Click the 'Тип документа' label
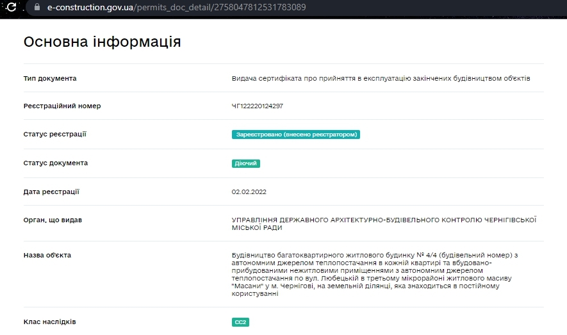Screen dimensions: 567x335 tap(50, 78)
